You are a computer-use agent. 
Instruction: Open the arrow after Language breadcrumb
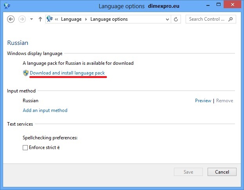tap(86, 19)
